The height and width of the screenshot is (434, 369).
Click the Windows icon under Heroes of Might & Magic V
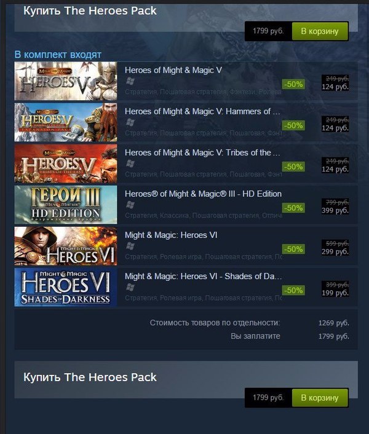click(x=130, y=81)
